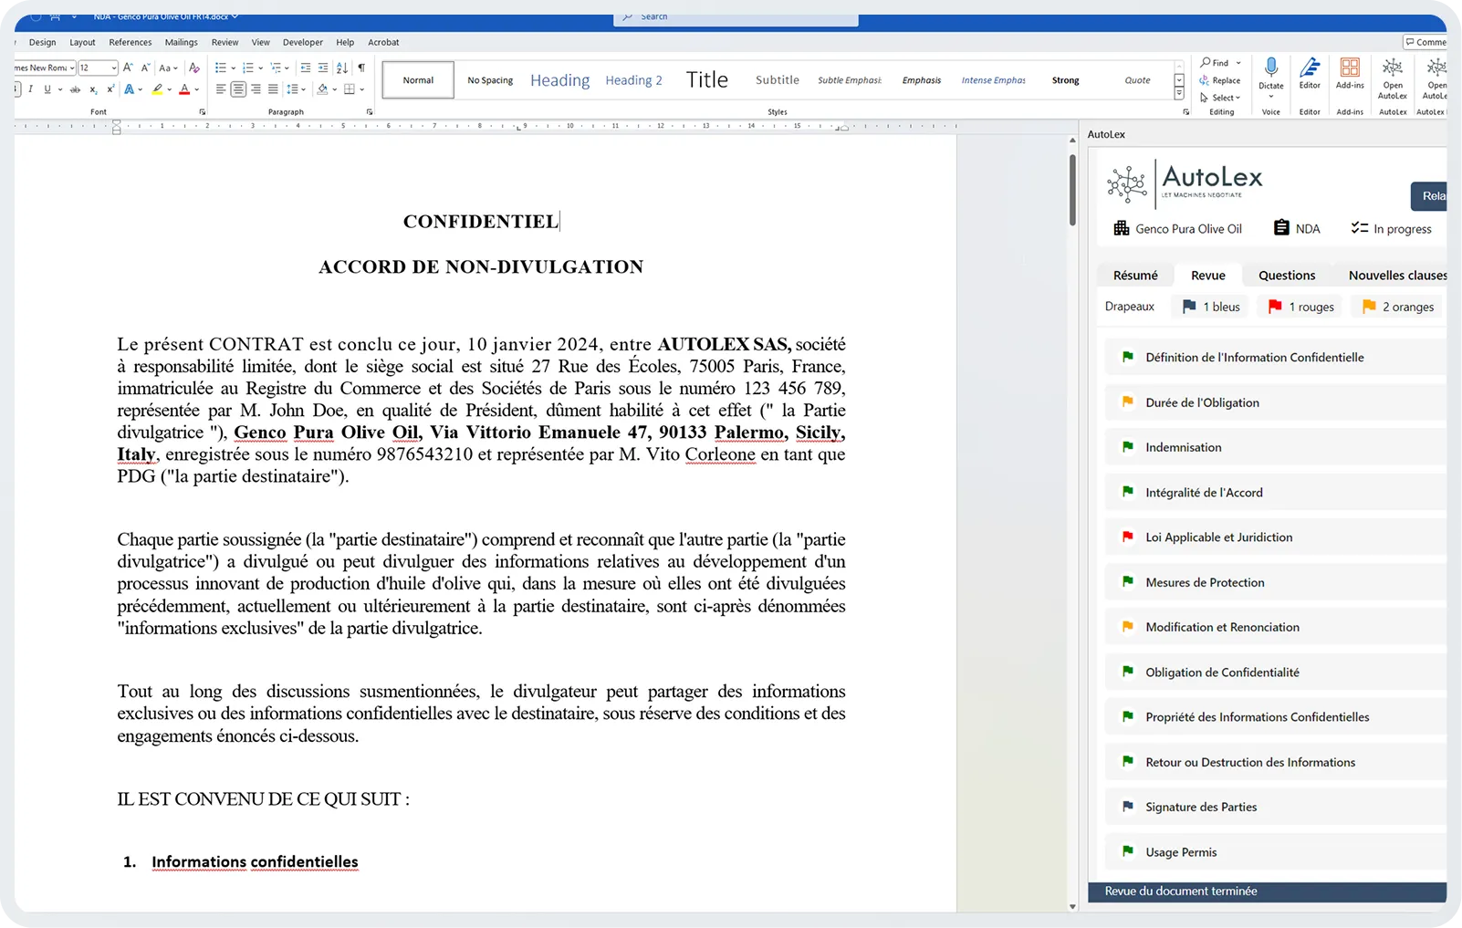Open the Editor pen icon
1462x928 pixels.
pyautogui.click(x=1310, y=68)
